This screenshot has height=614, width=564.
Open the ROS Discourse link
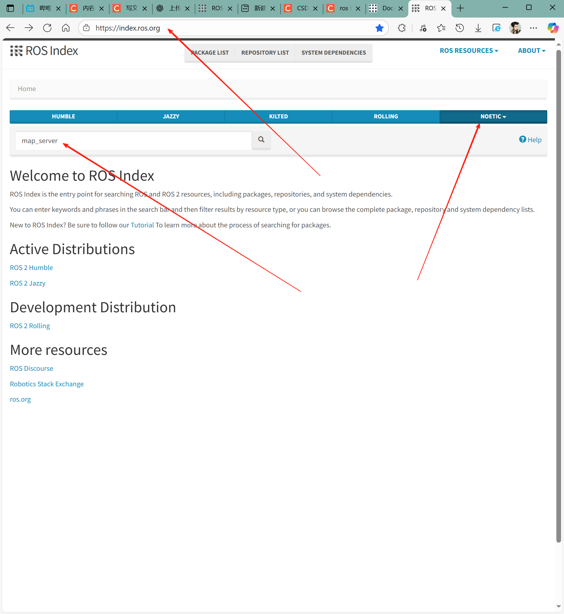pyautogui.click(x=31, y=369)
